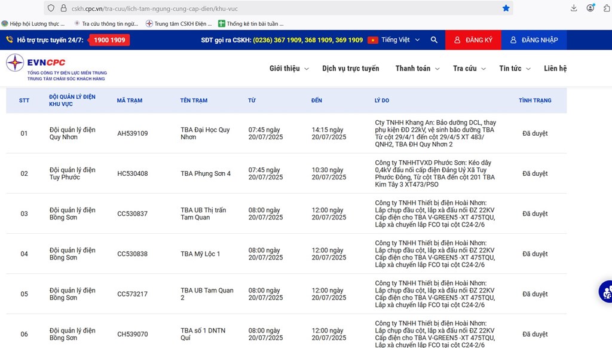Click the LÝ DO column header
The image size is (612, 348).
click(382, 100)
